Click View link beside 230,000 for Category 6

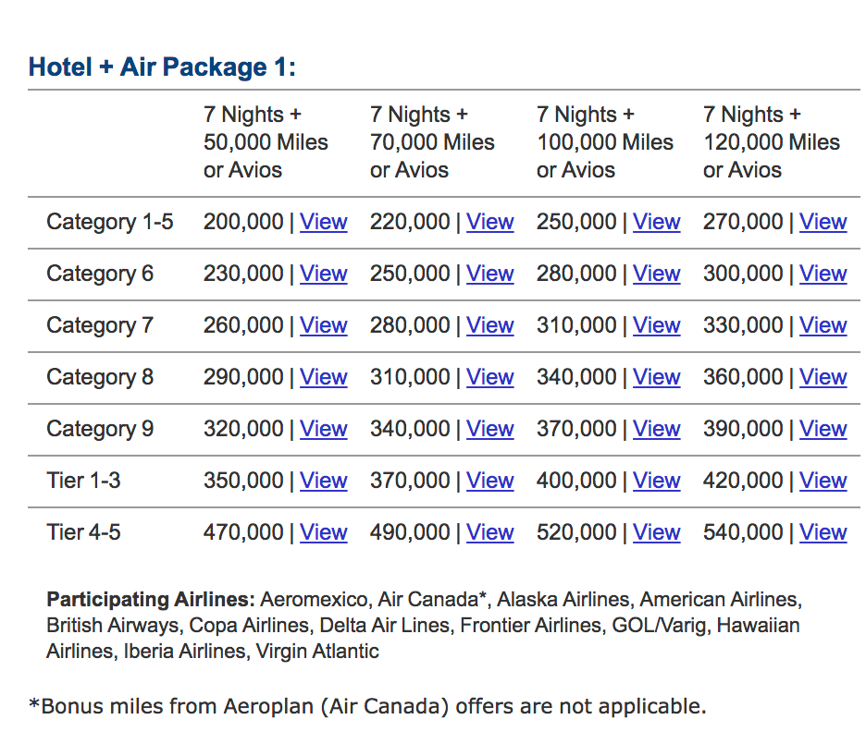click(323, 274)
